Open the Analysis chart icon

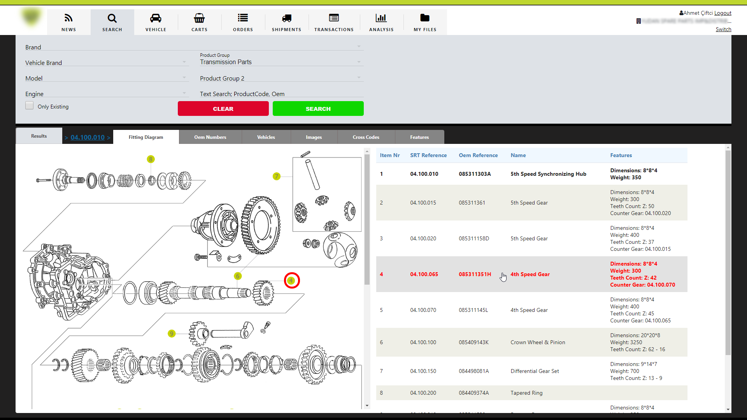pos(381,18)
